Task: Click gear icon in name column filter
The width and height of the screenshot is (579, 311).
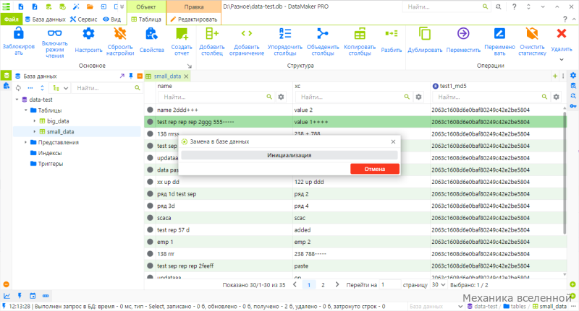Action: (281, 97)
